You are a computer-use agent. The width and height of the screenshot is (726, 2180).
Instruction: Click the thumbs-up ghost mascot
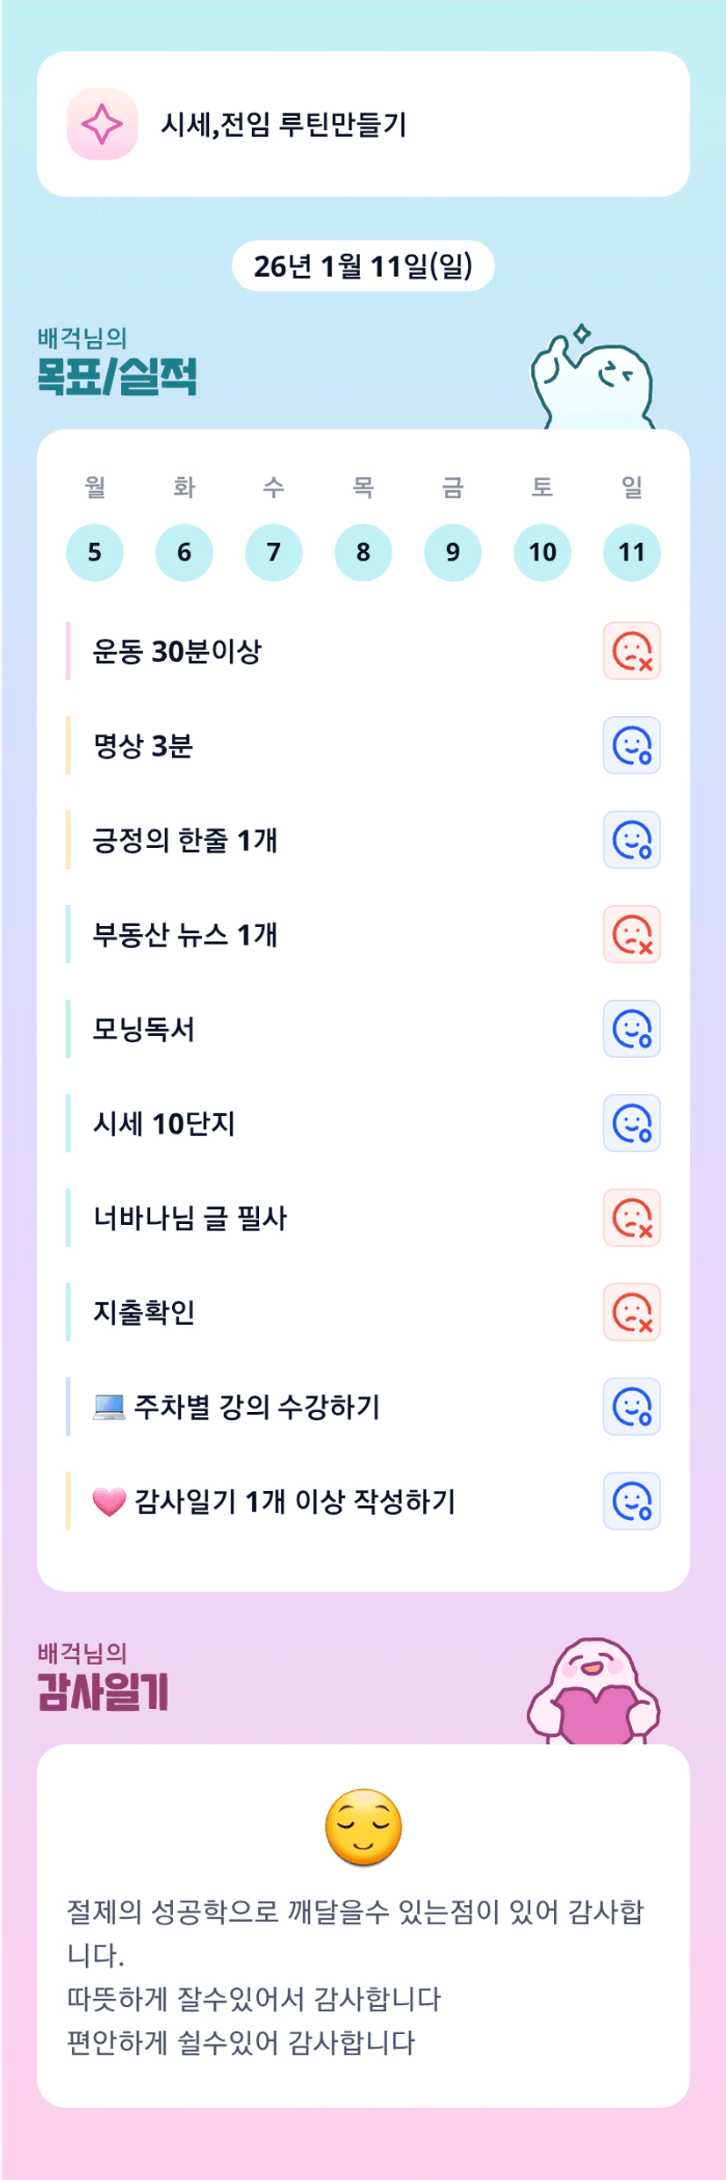(593, 380)
